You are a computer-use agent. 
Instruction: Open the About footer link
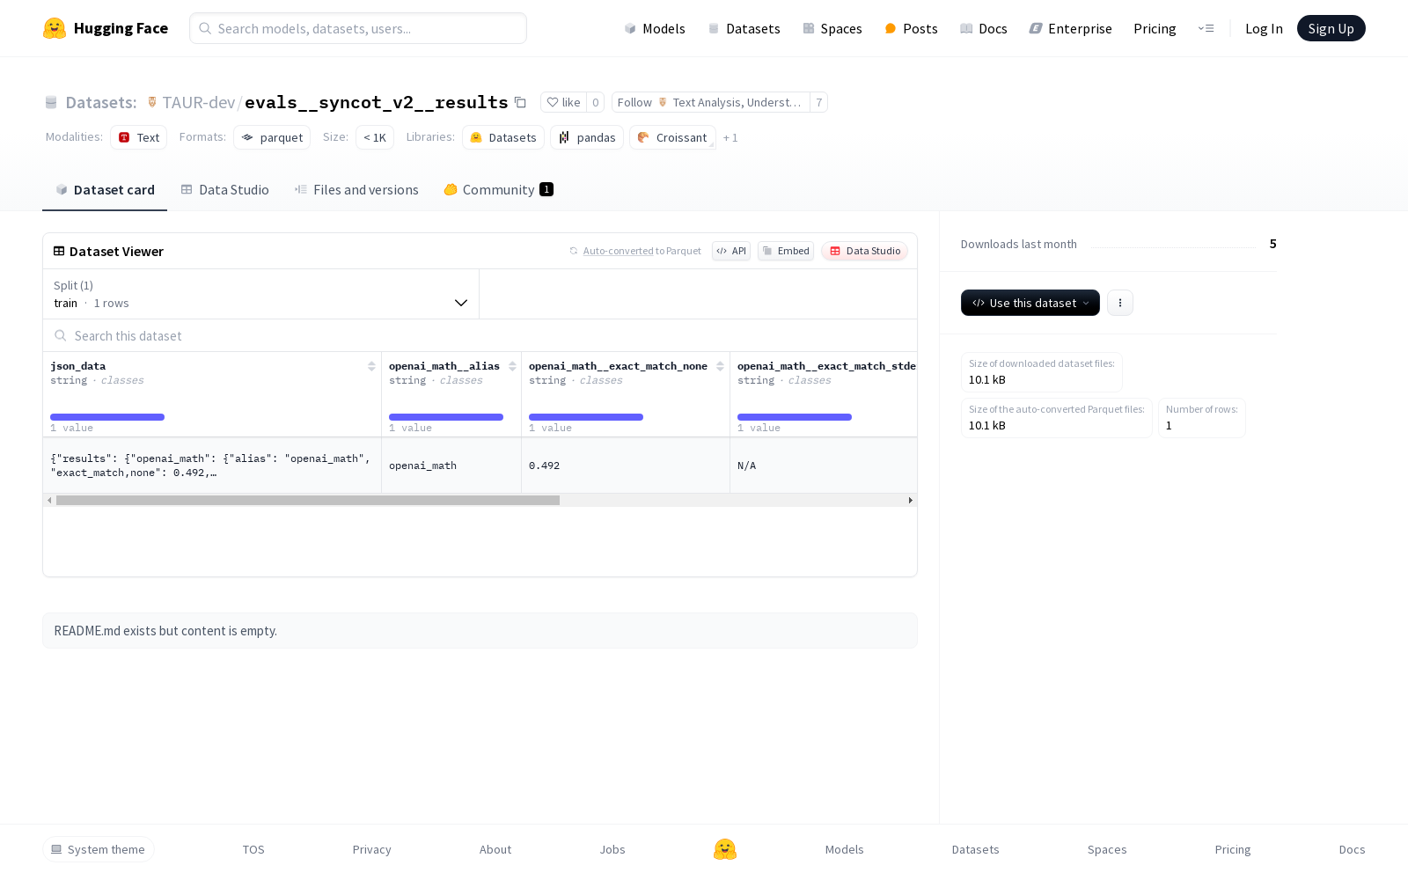[x=495, y=849]
